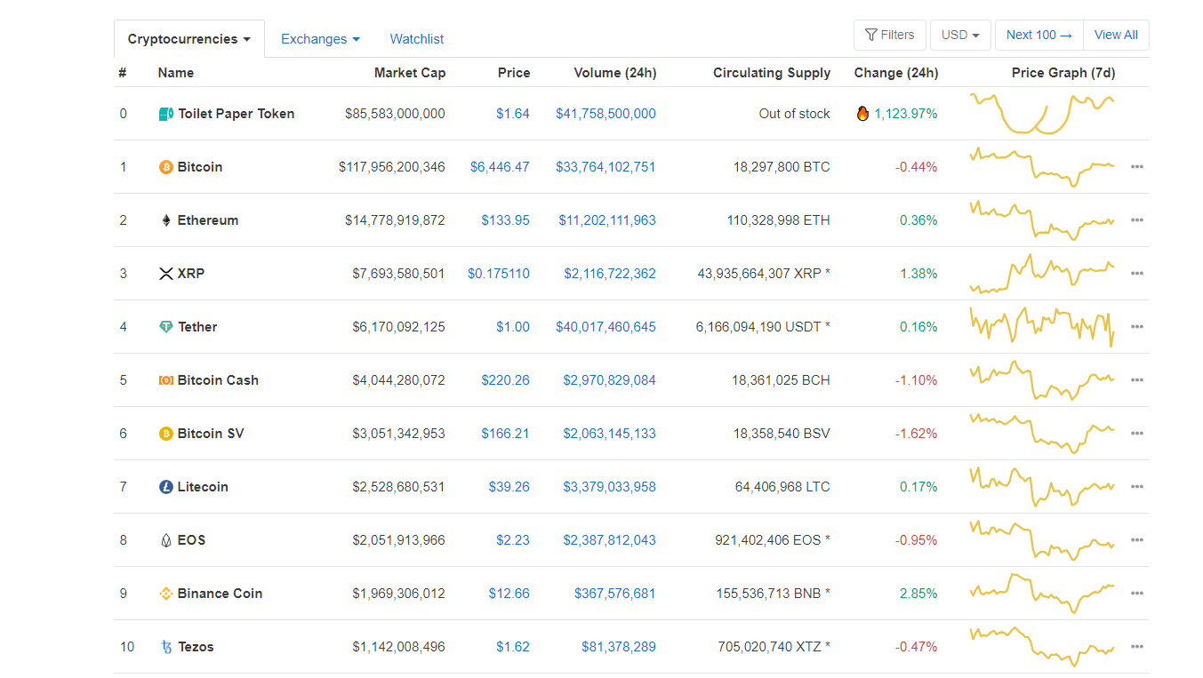Click the Ethereum diamond icon
This screenshot has height=678, width=1203.
[x=166, y=220]
